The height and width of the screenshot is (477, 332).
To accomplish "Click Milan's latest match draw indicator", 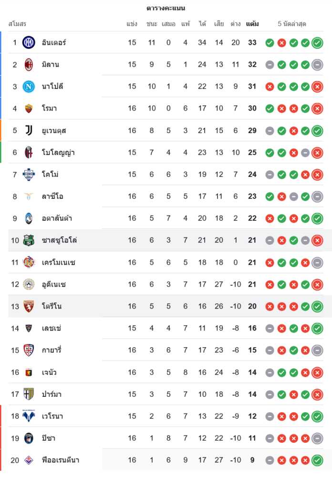I will [317, 65].
